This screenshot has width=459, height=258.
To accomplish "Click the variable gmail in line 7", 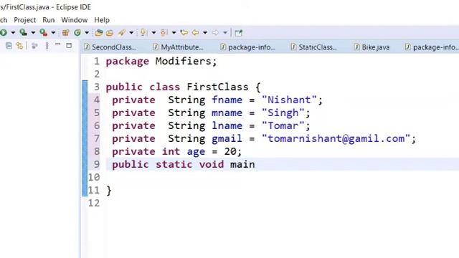I will tap(227, 138).
